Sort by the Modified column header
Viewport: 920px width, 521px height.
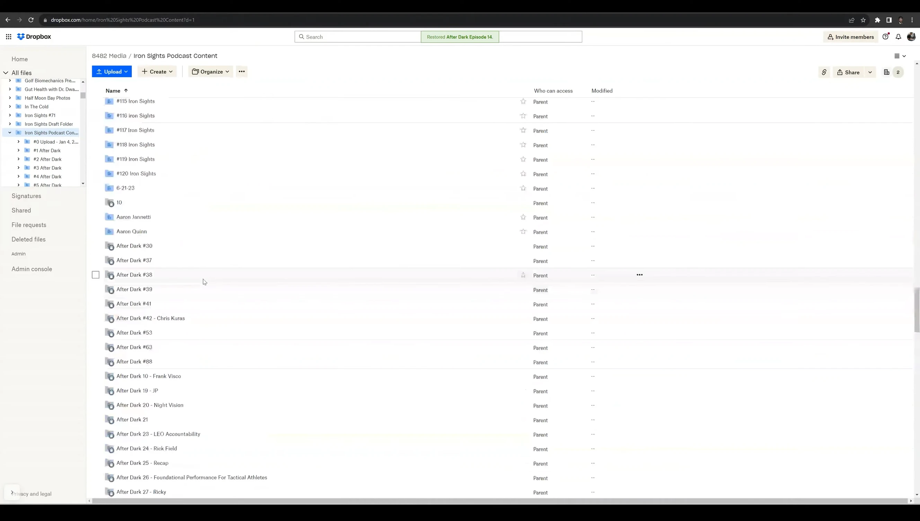(x=602, y=91)
